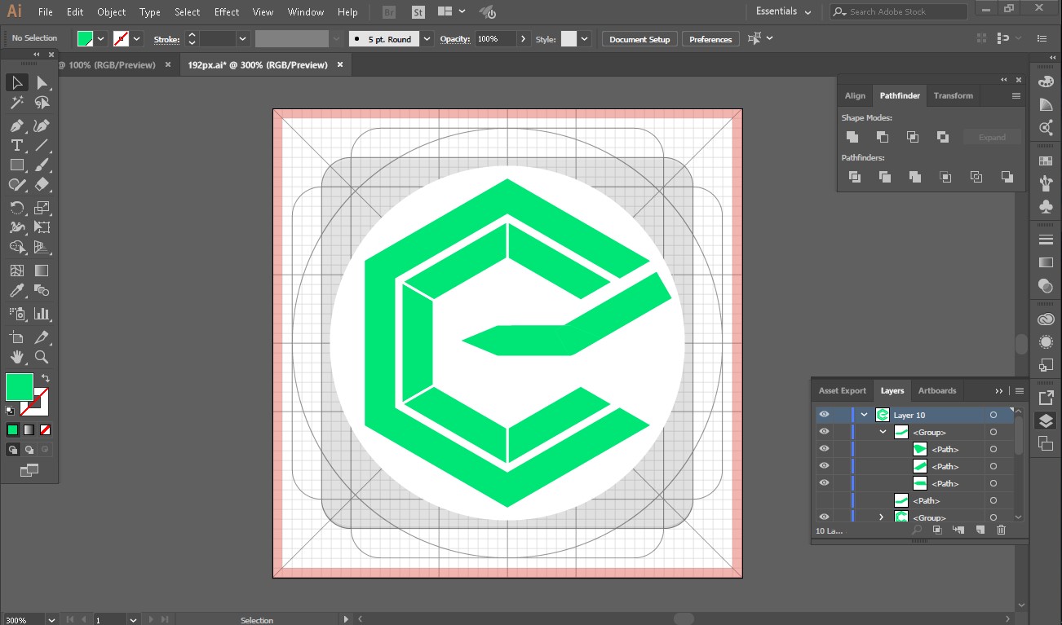Select the Zoom tool

(x=42, y=357)
